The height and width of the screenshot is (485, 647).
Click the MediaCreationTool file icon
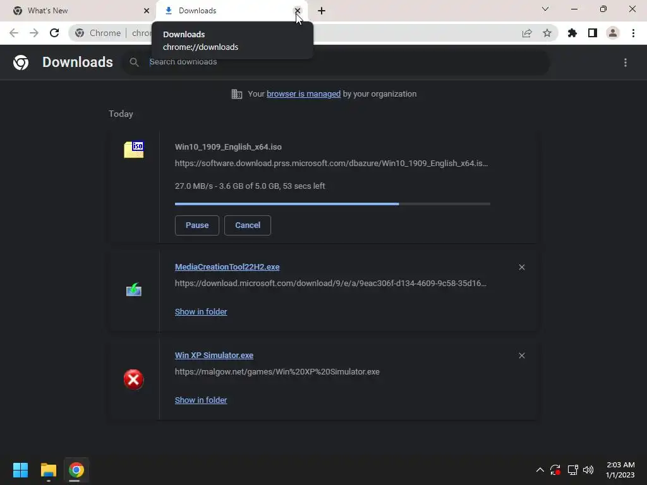[x=134, y=289]
